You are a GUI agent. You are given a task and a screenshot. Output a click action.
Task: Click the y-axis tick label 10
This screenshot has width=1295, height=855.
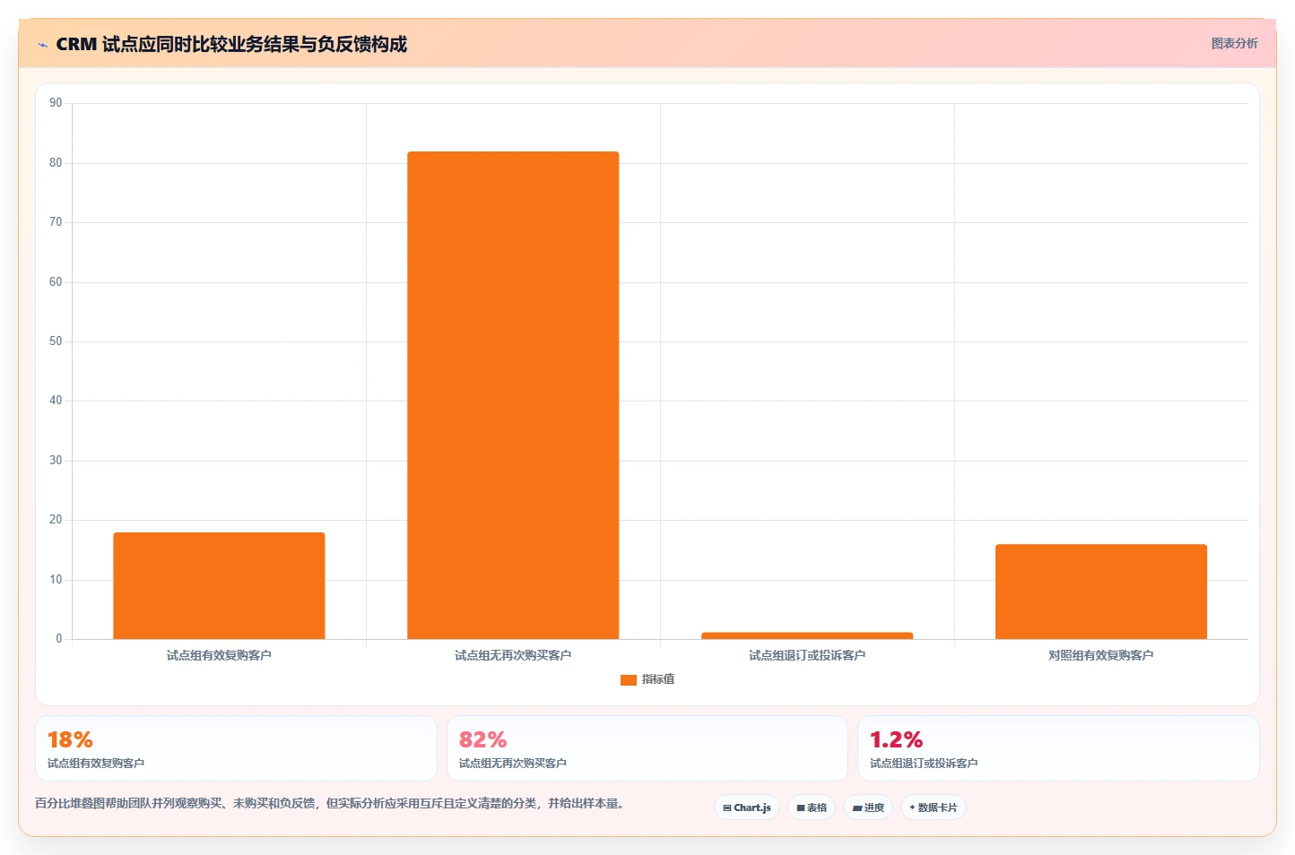[x=56, y=580]
